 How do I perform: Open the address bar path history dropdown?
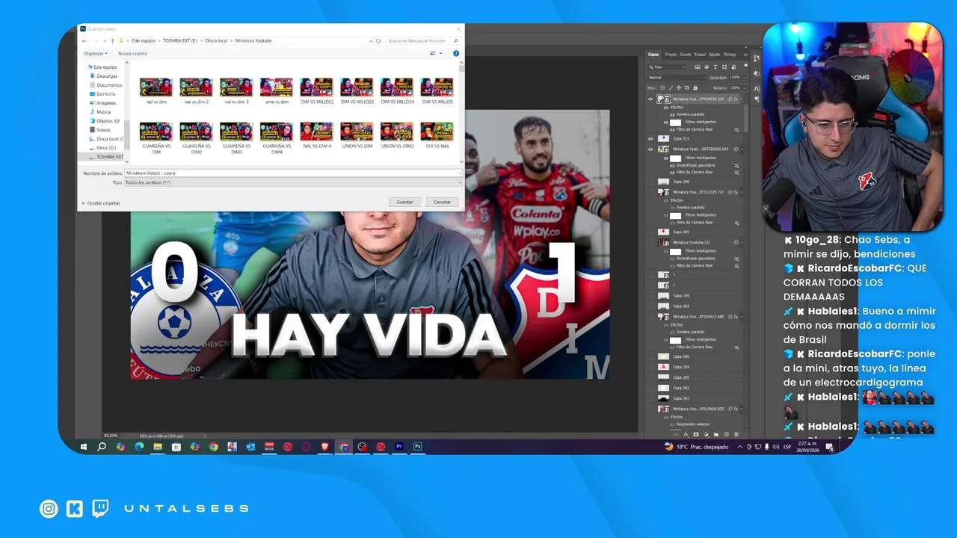tap(371, 41)
